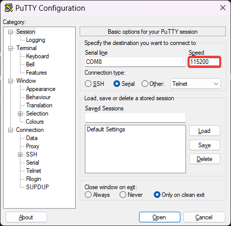Open the Telnet settings category in tree
Image resolution: width=231 pixels, height=226 pixels.
point(34,171)
